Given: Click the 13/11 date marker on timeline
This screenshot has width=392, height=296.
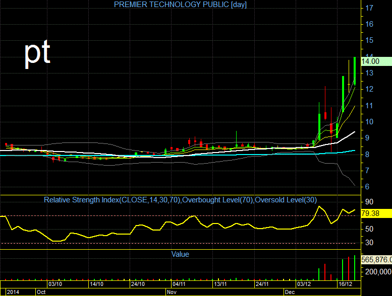Looking at the screenshot, I should [220, 284].
